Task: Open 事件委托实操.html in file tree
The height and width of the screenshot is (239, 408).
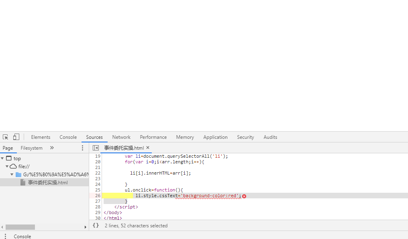Action: 48,182
